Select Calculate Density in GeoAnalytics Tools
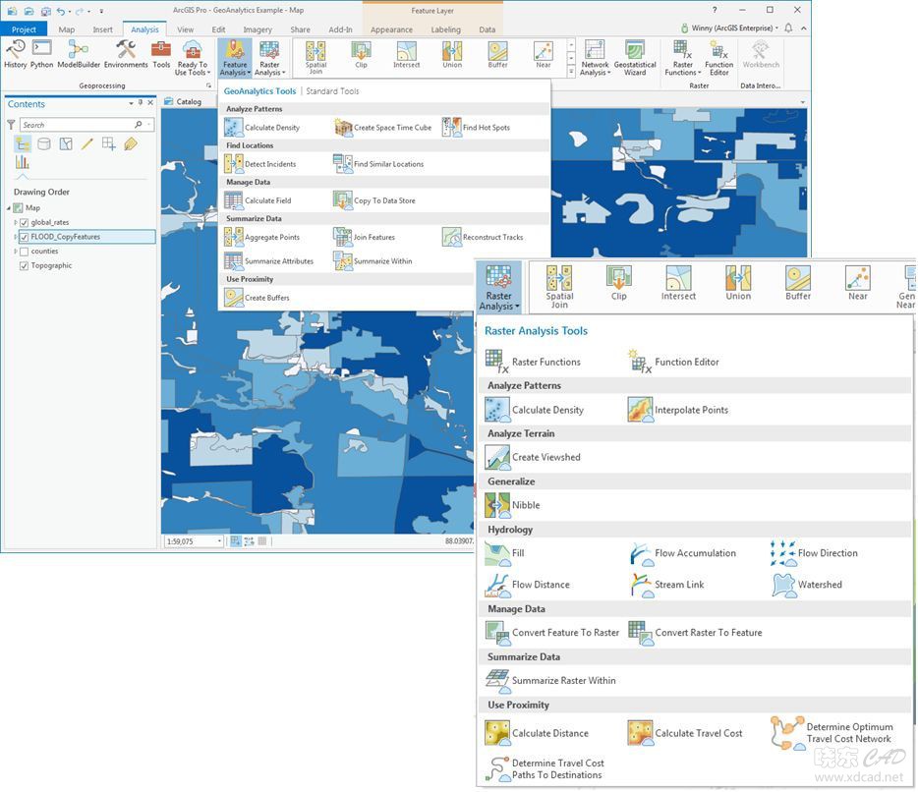918x792 pixels. tap(262, 127)
